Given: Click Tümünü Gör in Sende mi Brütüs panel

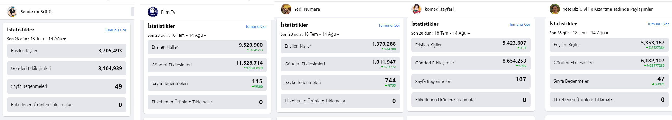Looking at the screenshot, I should tap(115, 30).
